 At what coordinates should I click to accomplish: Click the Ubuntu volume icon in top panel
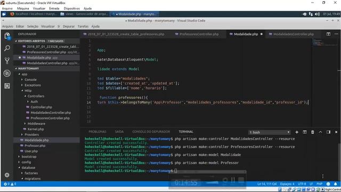(317, 14)
